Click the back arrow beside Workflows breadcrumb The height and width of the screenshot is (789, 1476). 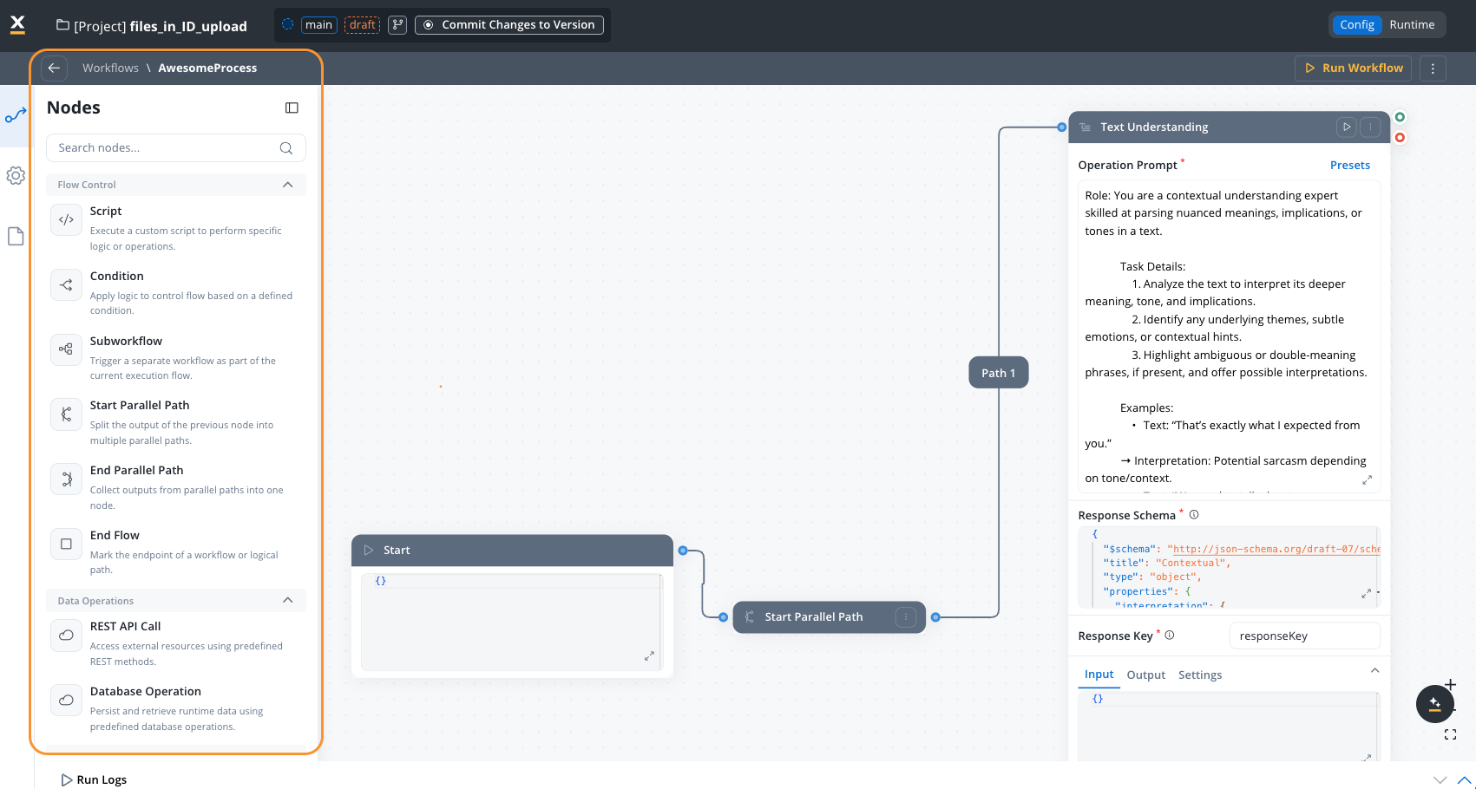[x=54, y=68]
